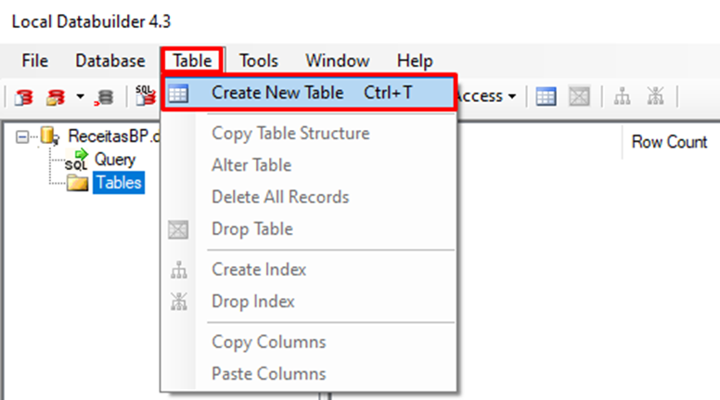Open the Tools menu
This screenshot has width=720, height=400.
259,61
